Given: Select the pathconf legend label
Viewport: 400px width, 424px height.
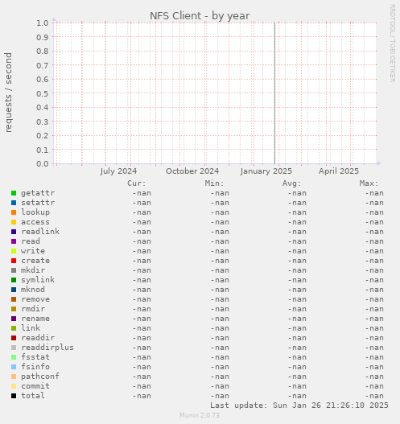Looking at the screenshot, I should (x=40, y=377).
